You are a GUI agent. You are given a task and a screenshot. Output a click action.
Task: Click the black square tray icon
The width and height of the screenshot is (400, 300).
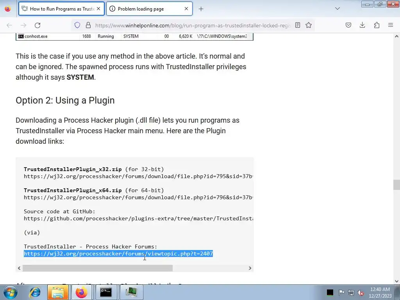coord(330,292)
